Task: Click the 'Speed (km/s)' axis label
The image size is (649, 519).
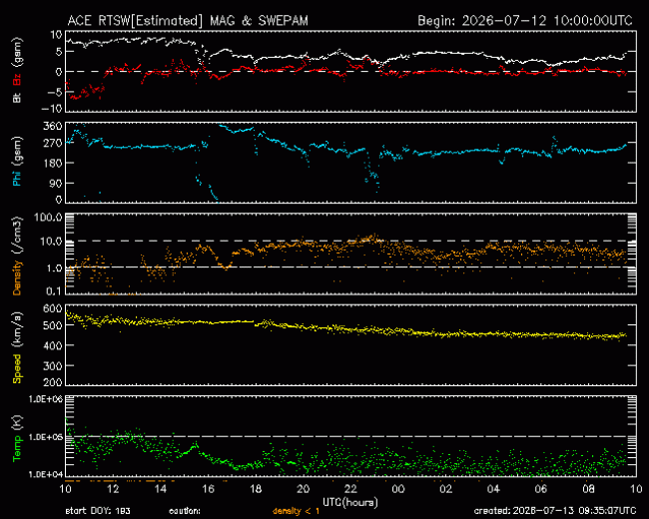Action: click(x=17, y=347)
